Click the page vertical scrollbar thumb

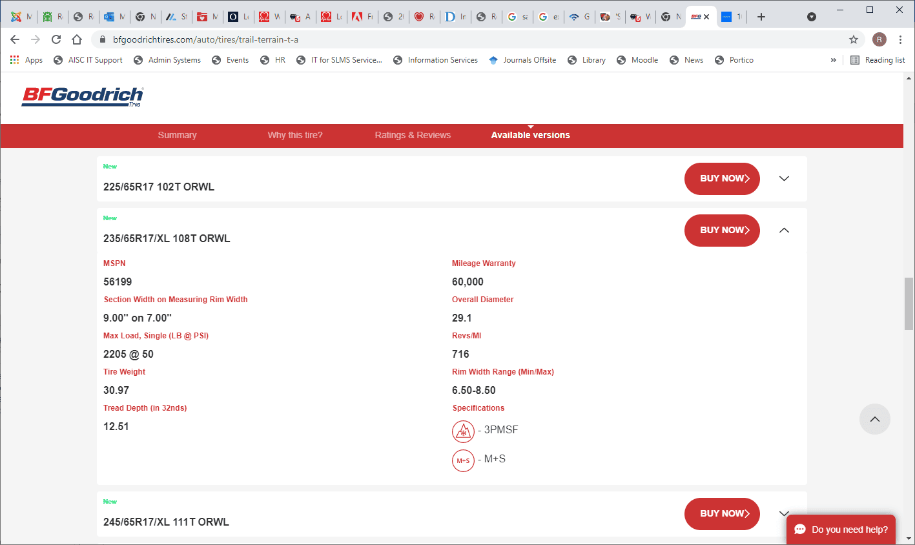pos(909,303)
